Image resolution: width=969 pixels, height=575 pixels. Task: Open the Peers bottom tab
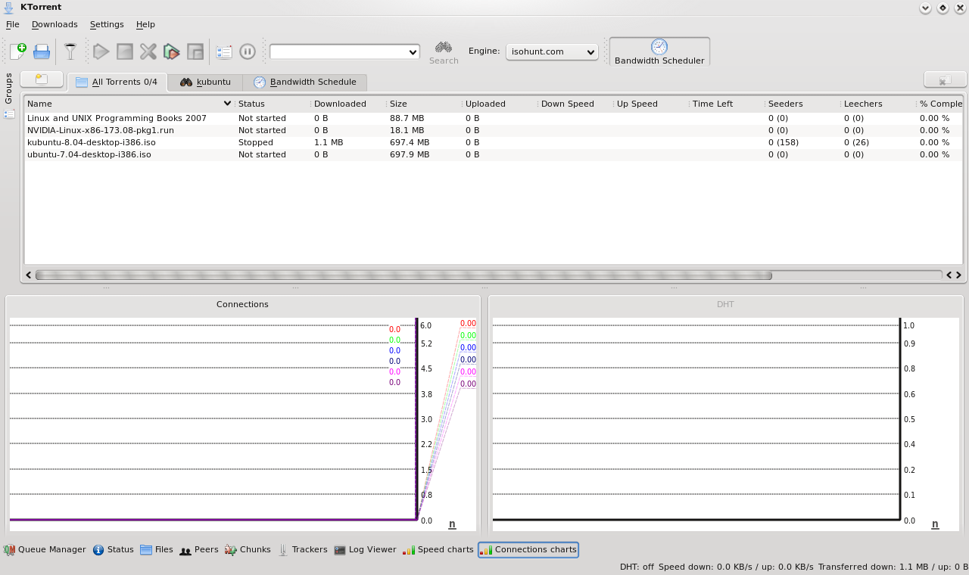pos(199,550)
